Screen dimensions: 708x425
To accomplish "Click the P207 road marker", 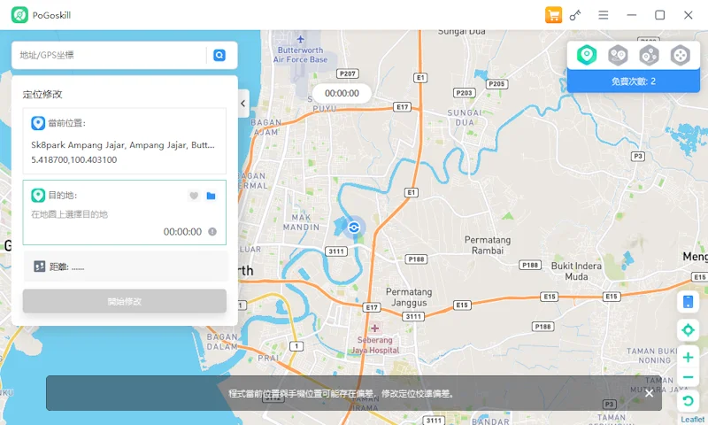I will tap(348, 73).
